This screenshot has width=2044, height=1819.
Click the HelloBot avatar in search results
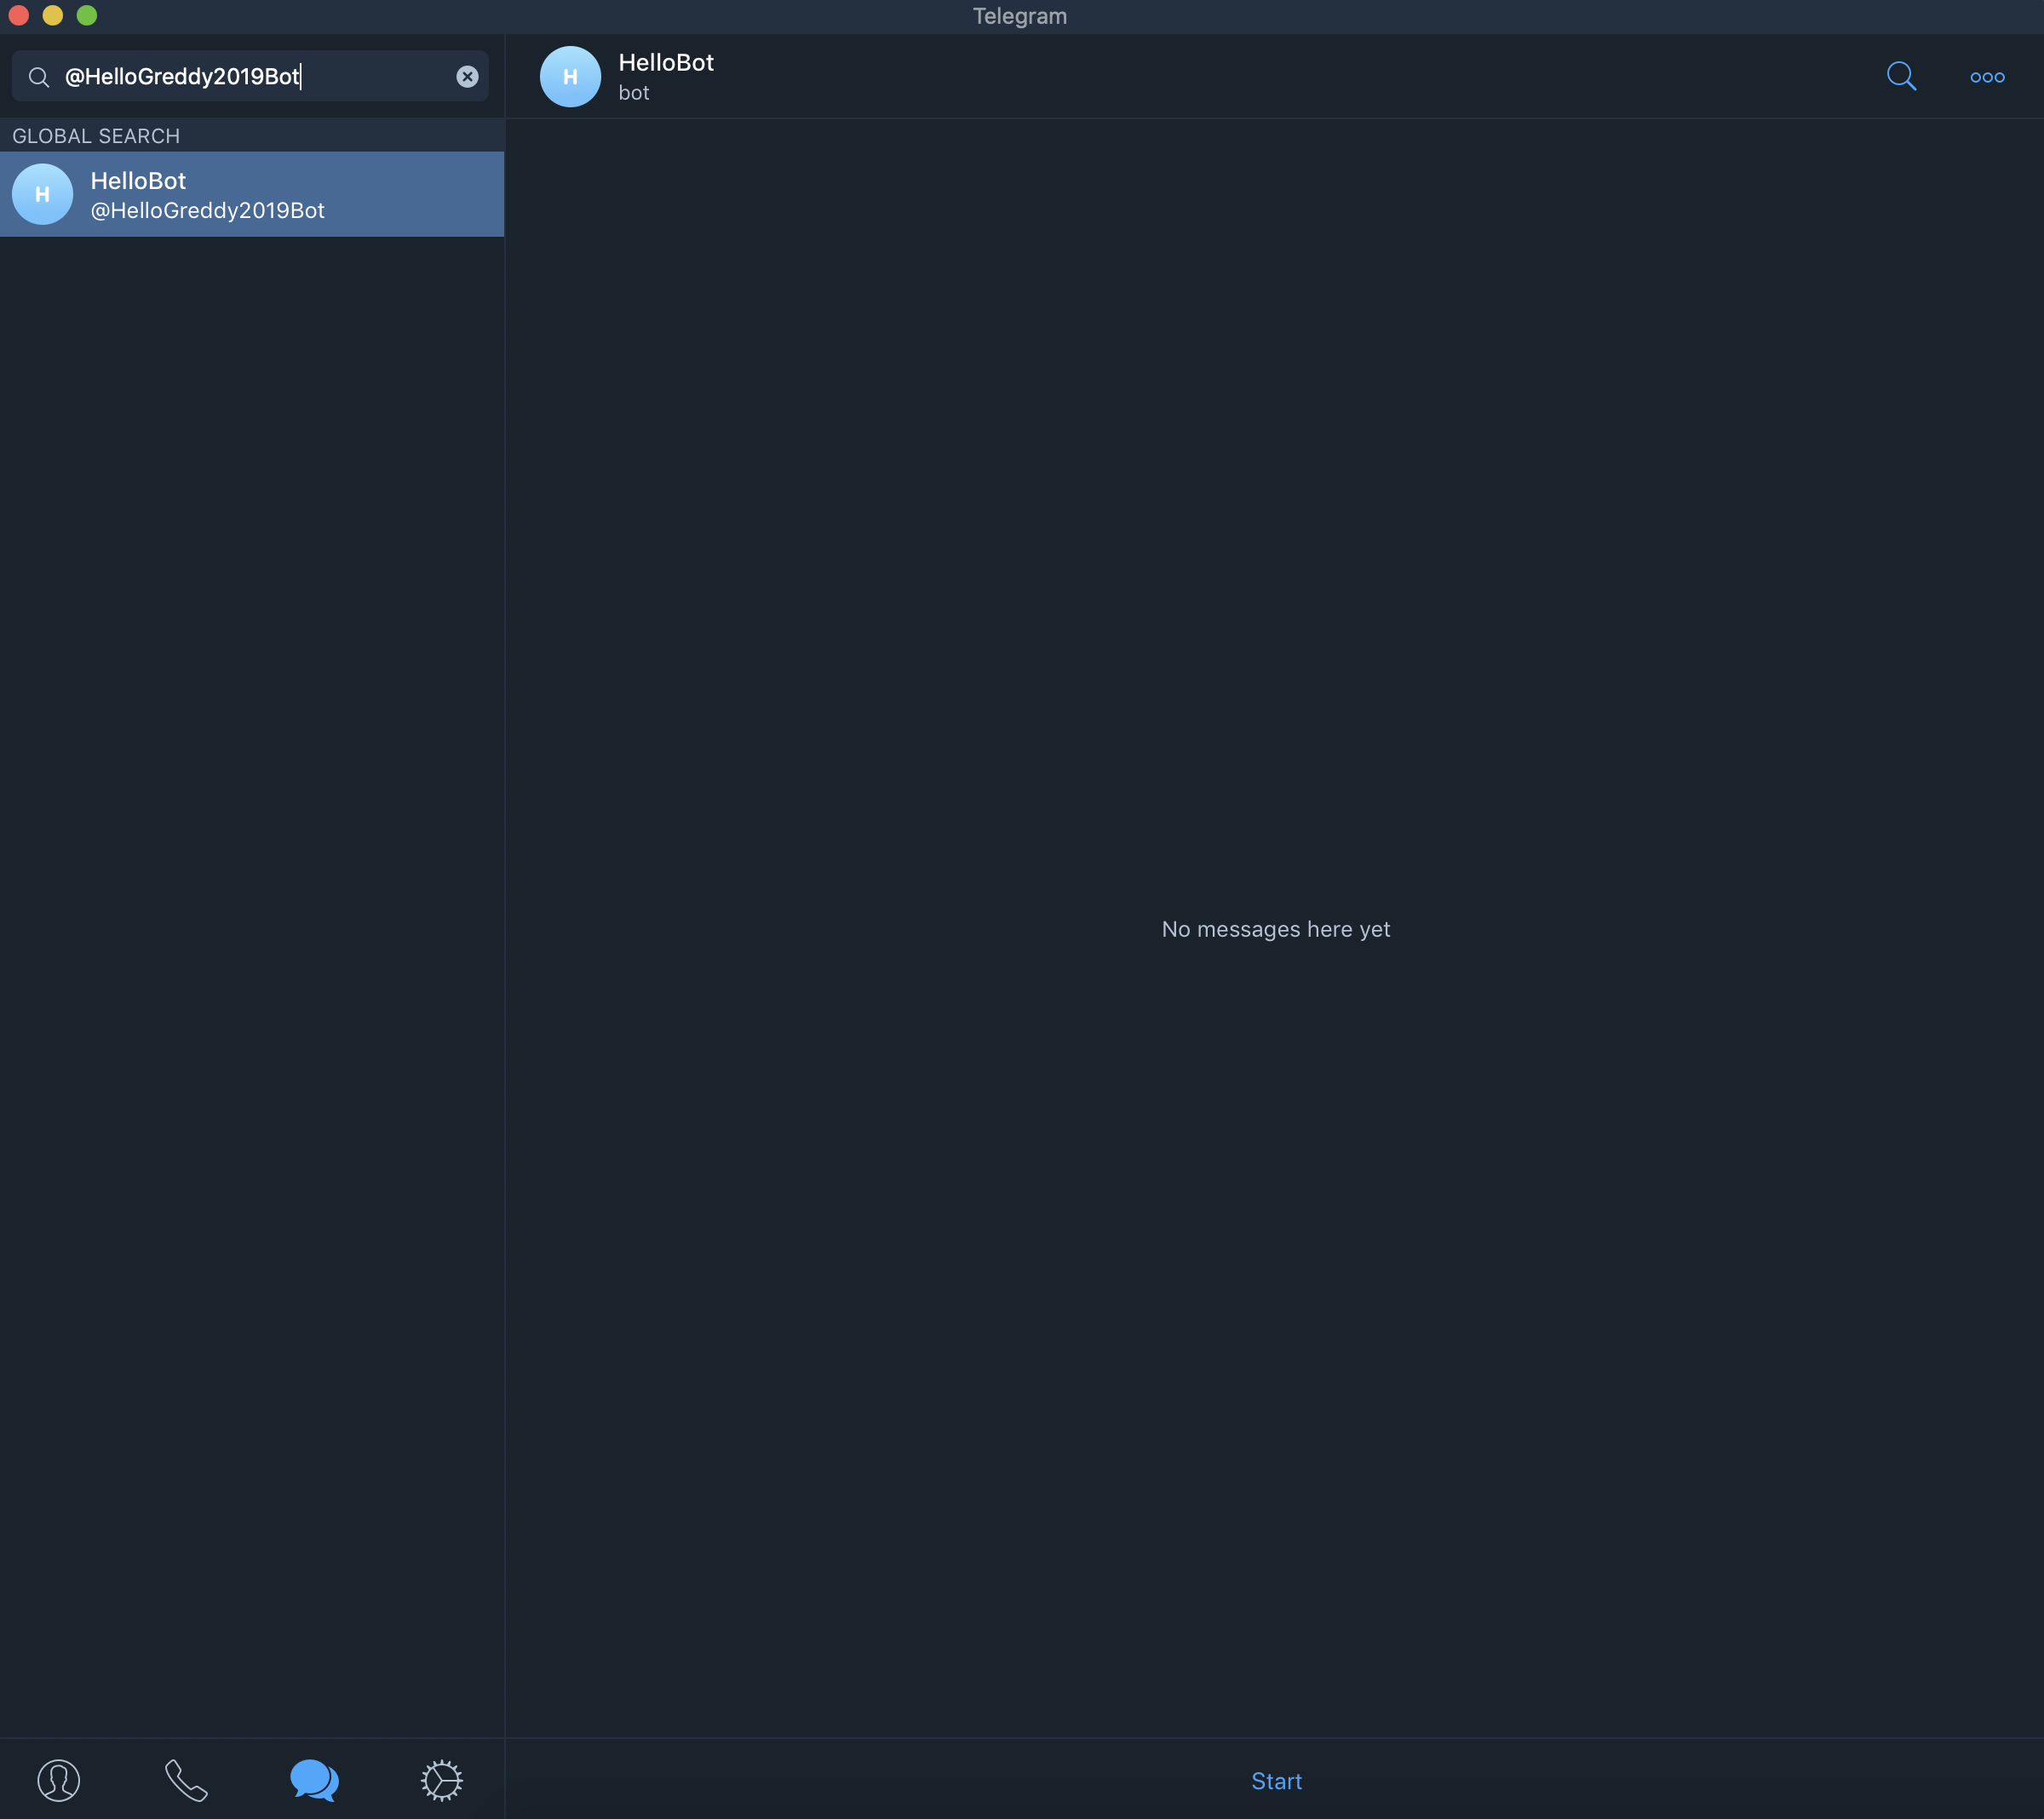[x=42, y=194]
